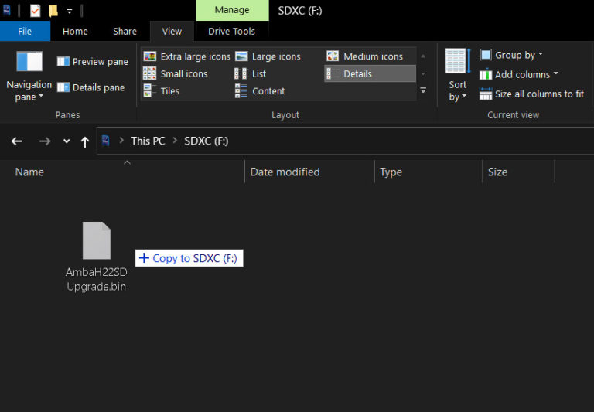The height and width of the screenshot is (412, 594).
Task: Click the forward navigation arrow
Action: click(x=45, y=141)
